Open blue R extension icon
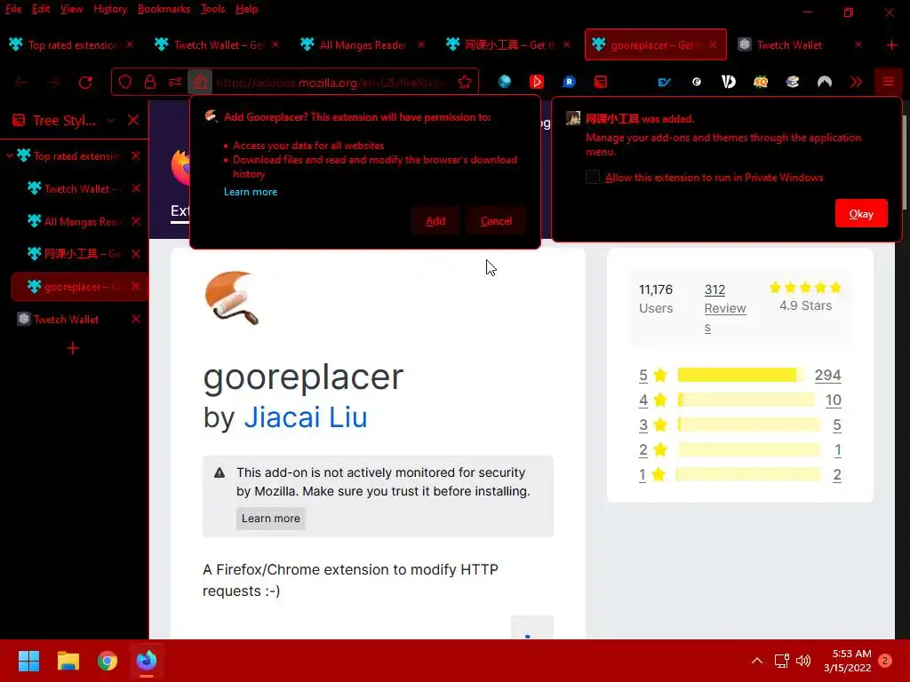The width and height of the screenshot is (910, 682). tap(569, 82)
